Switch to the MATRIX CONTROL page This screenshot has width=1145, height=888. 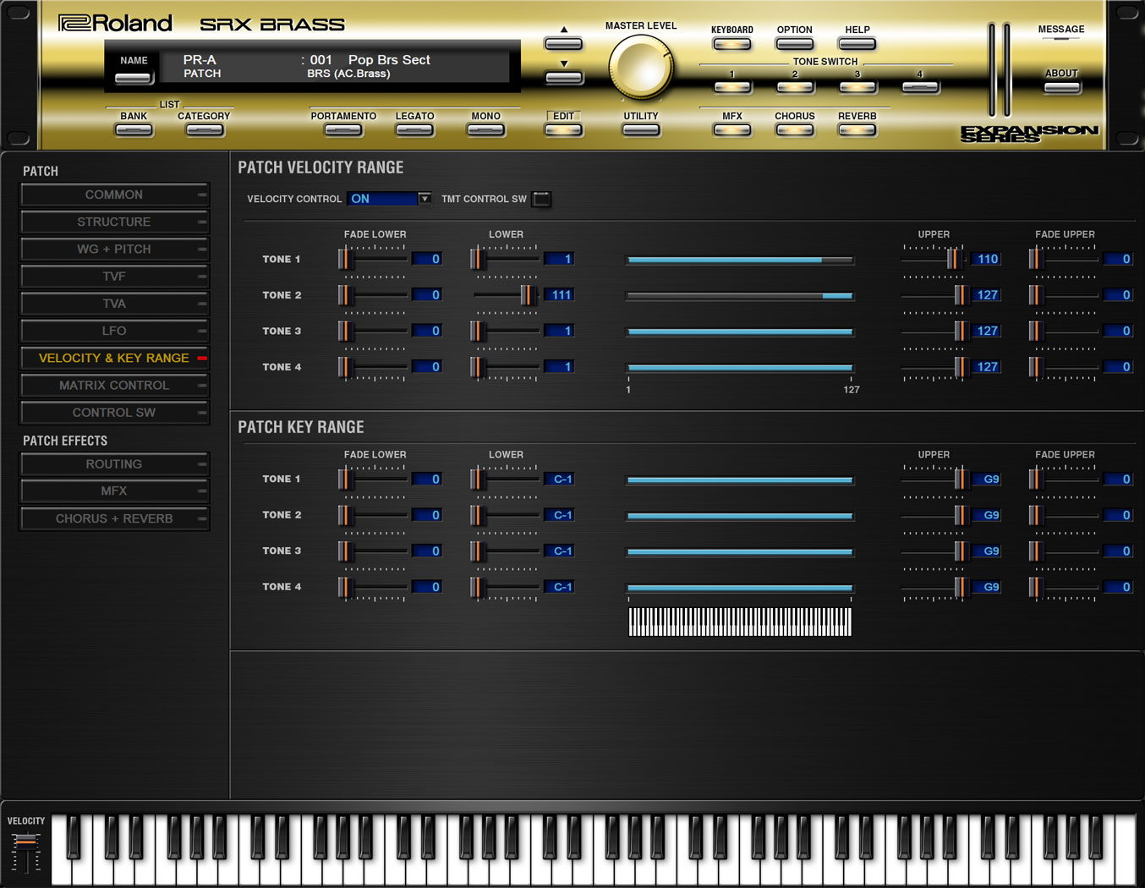tap(114, 386)
